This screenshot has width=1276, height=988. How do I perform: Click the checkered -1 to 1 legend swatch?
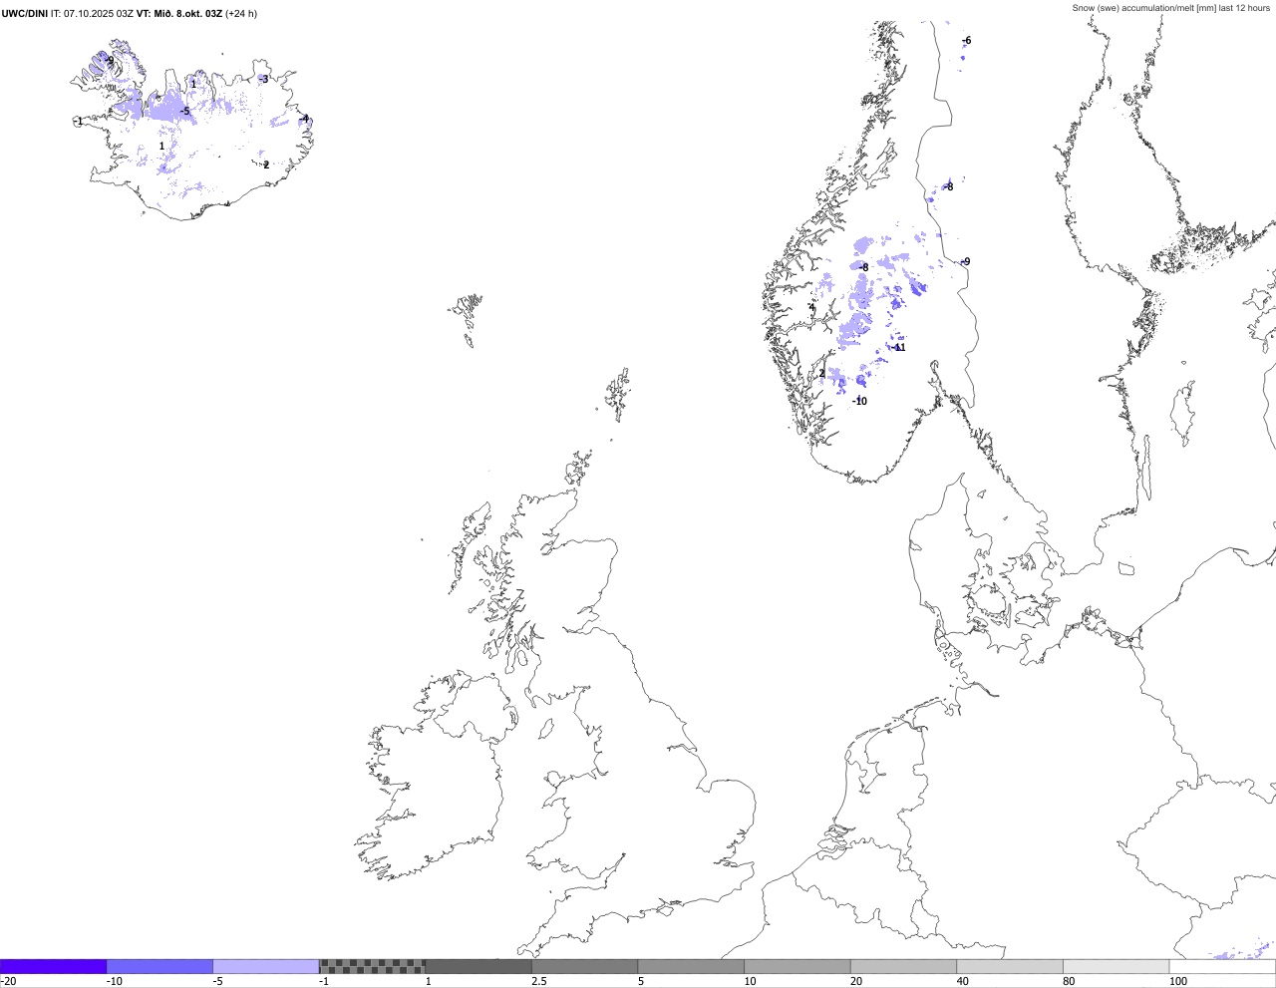pos(372,966)
